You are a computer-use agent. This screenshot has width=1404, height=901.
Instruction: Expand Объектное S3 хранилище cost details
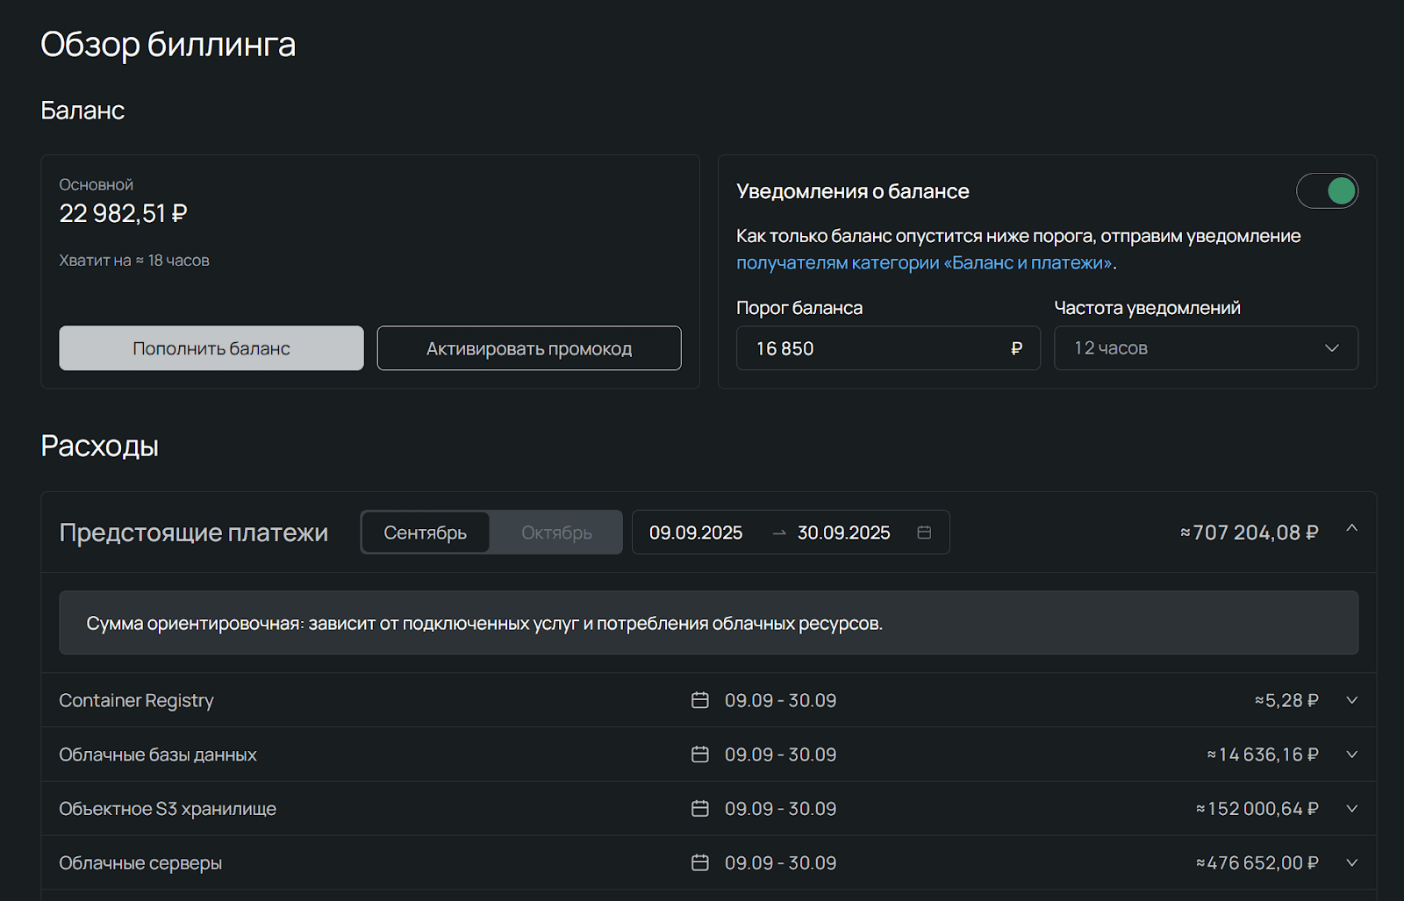(1351, 809)
